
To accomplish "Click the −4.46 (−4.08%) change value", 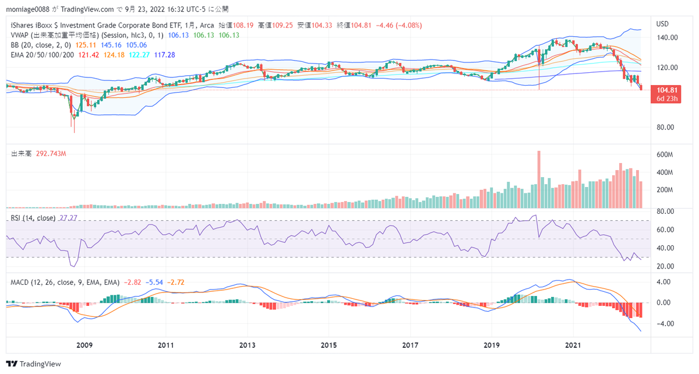I will pos(400,26).
